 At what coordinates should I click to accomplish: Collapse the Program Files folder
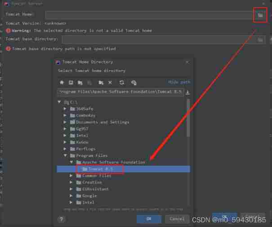pos(65,156)
